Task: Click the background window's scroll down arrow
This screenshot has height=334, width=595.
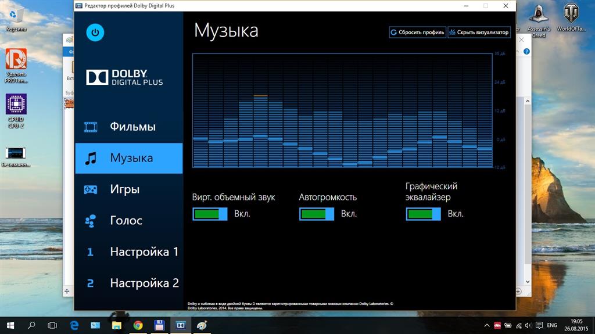Action: point(528,282)
